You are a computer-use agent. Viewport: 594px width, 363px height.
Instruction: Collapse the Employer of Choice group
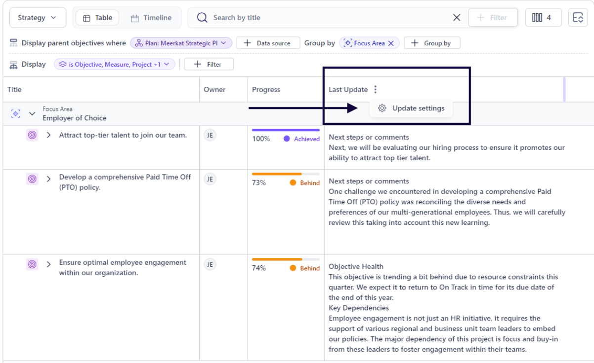click(x=32, y=114)
